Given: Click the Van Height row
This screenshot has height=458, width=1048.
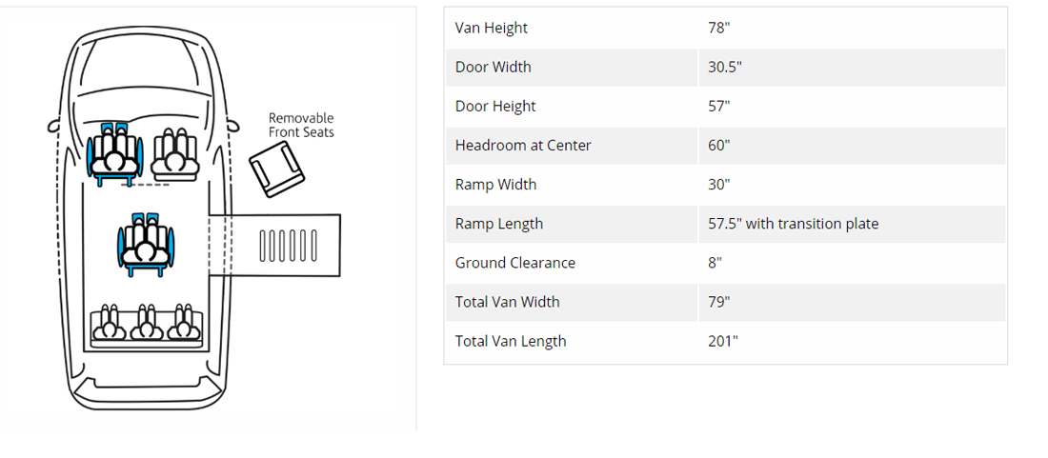Looking at the screenshot, I should (x=725, y=28).
